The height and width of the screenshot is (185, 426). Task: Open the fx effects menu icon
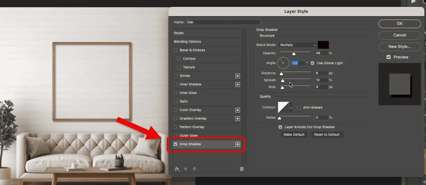pyautogui.click(x=177, y=169)
